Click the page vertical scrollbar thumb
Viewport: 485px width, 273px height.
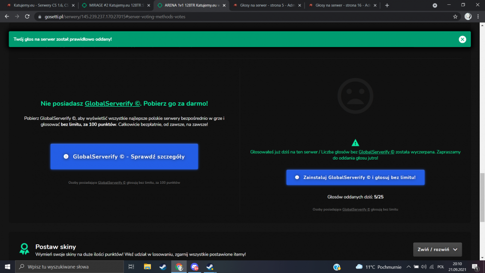point(482,197)
